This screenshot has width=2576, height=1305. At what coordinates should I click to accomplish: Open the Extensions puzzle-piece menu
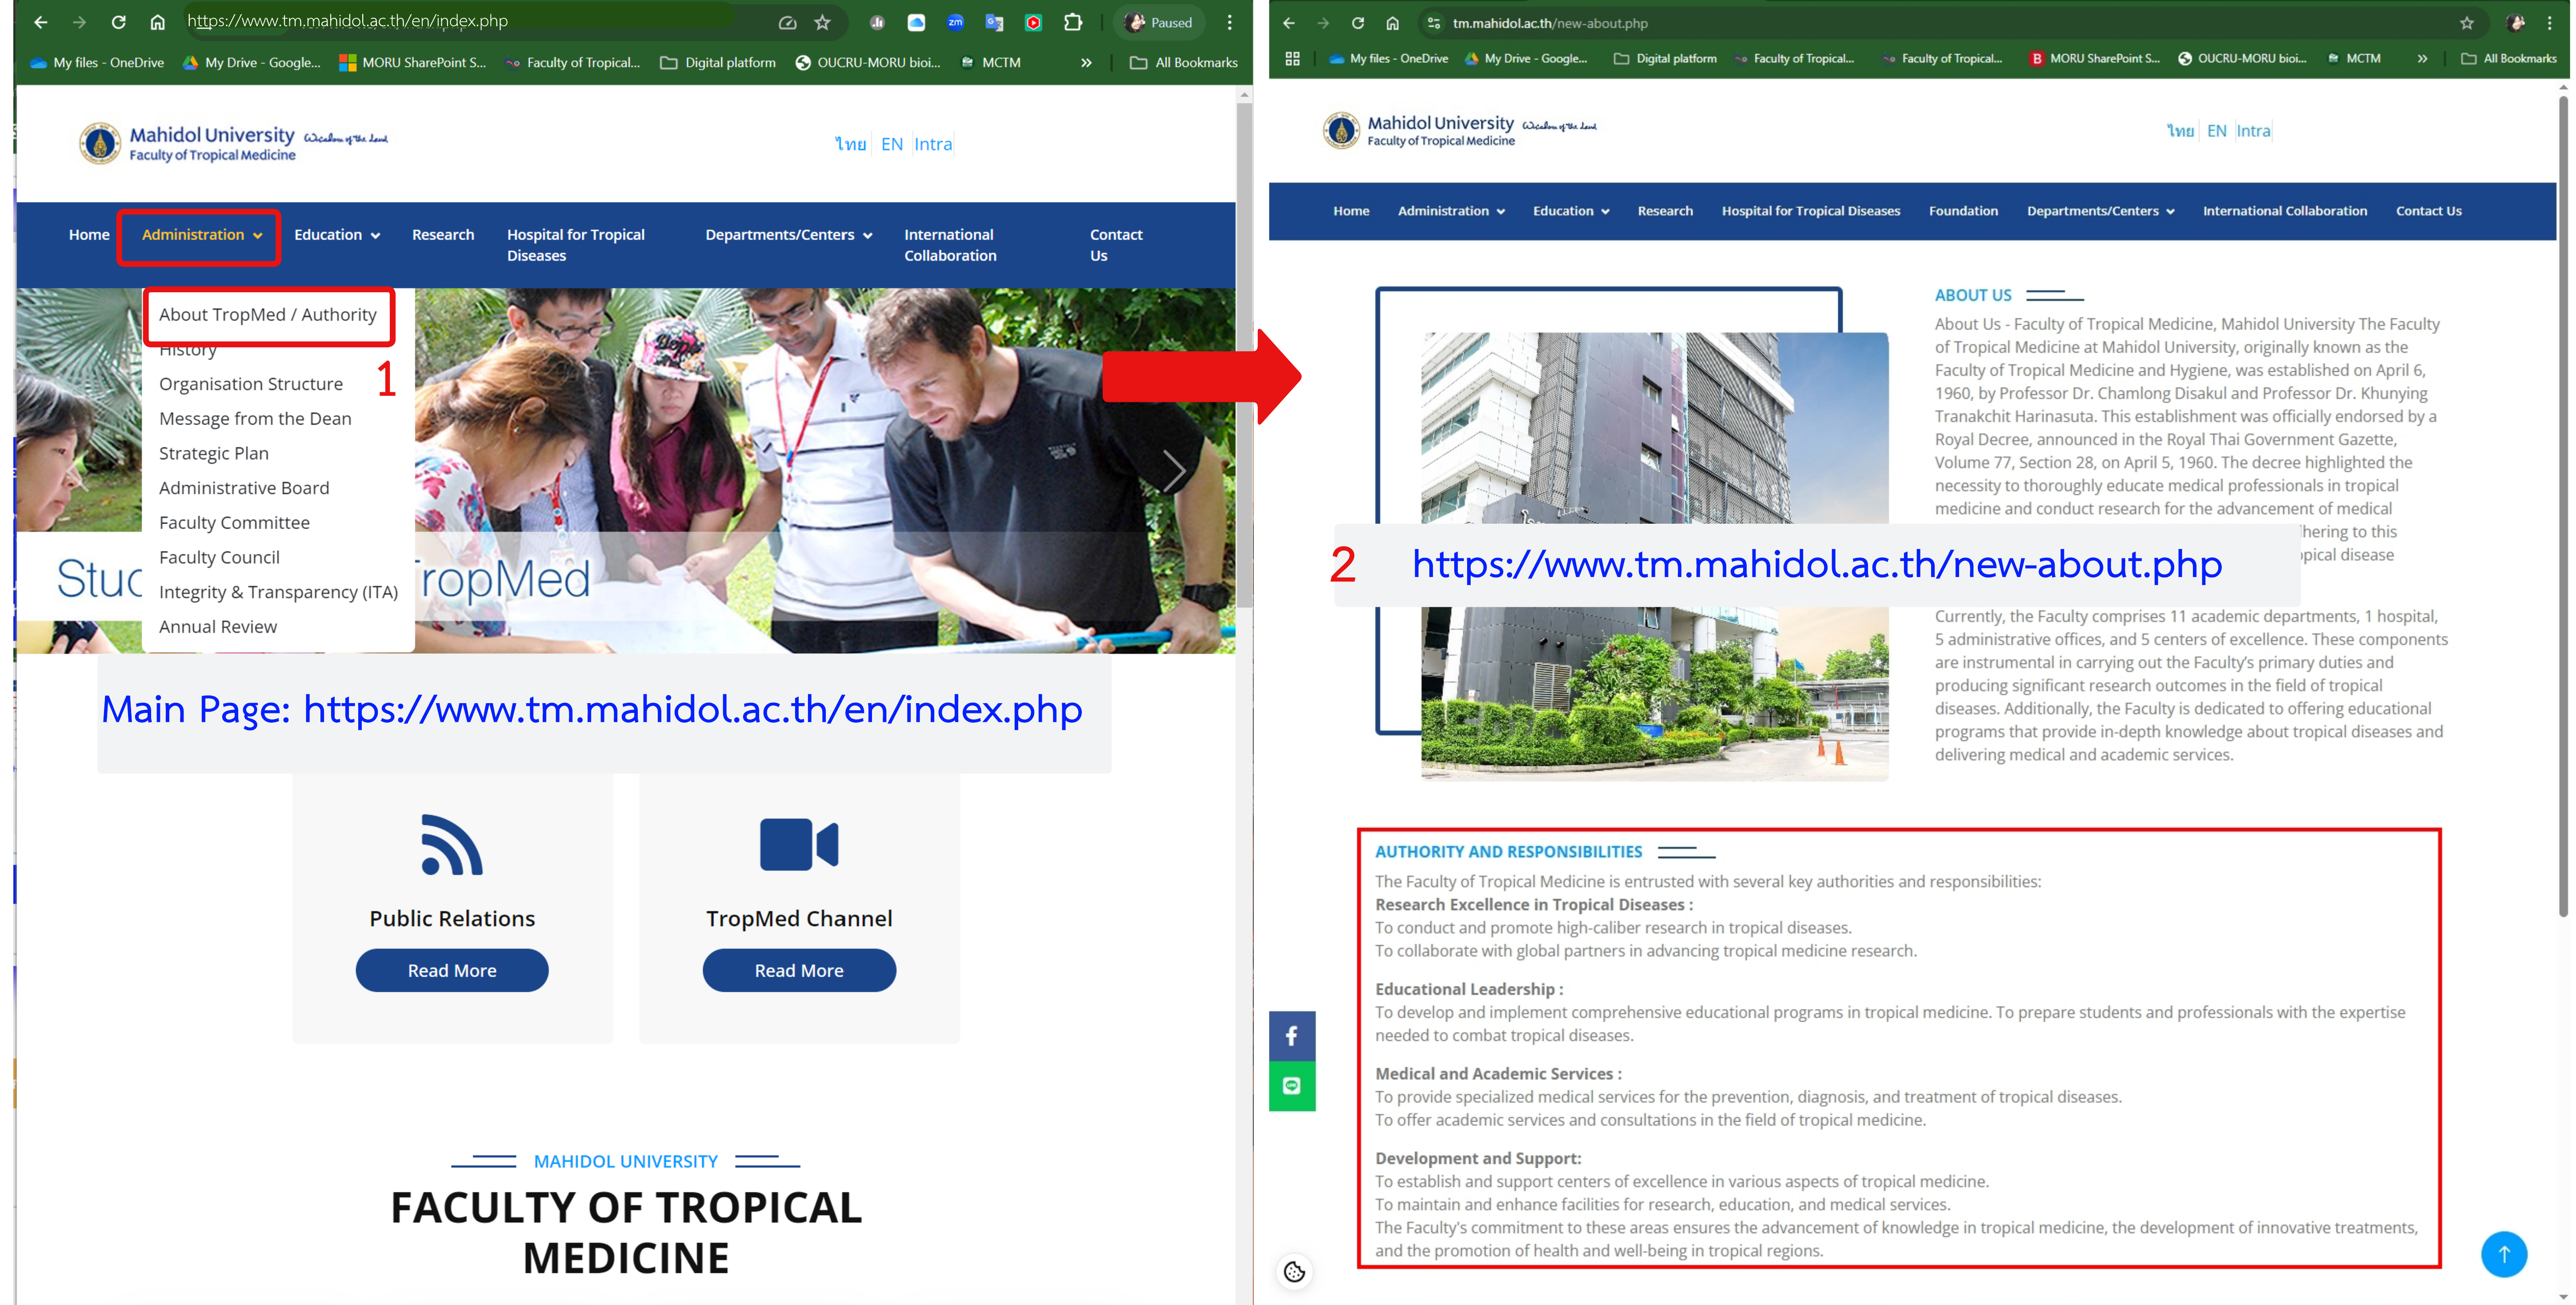click(x=1073, y=22)
